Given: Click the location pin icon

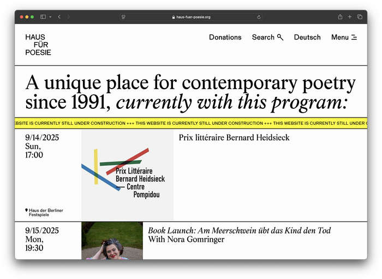Looking at the screenshot, I should [x=26, y=210].
